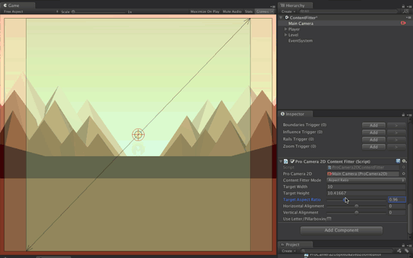
Task: Open the Content Fitter Mode dropdown
Action: [x=366, y=180]
